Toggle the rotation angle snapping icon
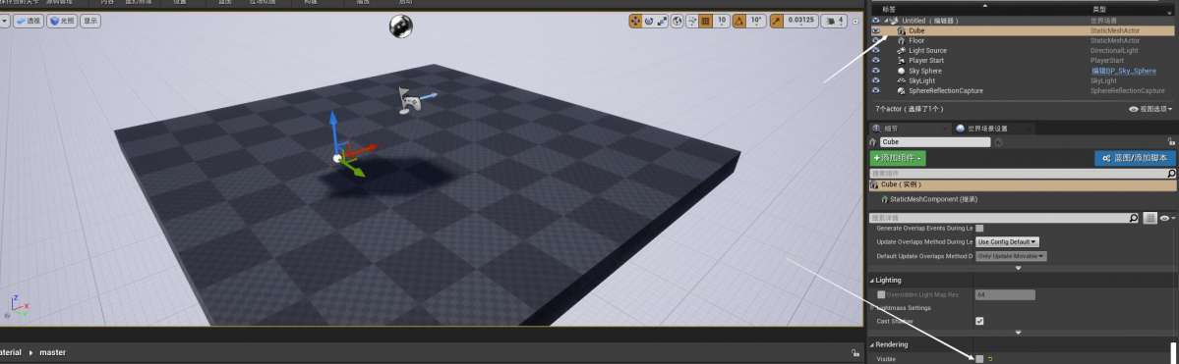This screenshot has height=364, width=1179. [x=739, y=21]
